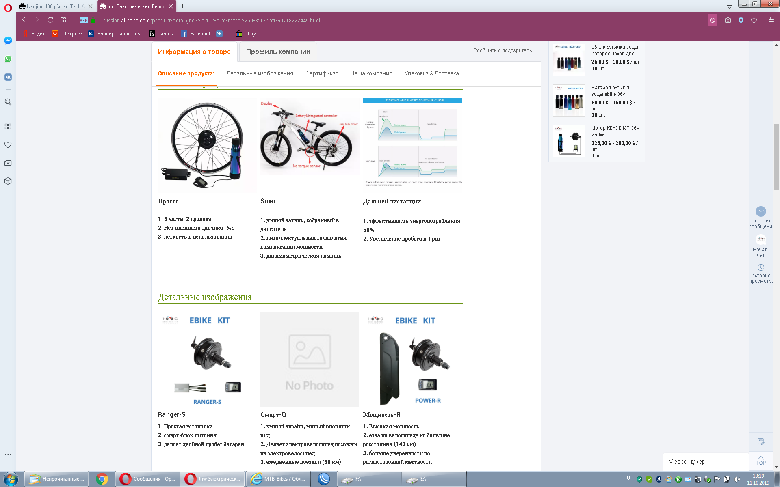The image size is (780, 487).
Task: Open vk bookmark
Action: coord(223,34)
